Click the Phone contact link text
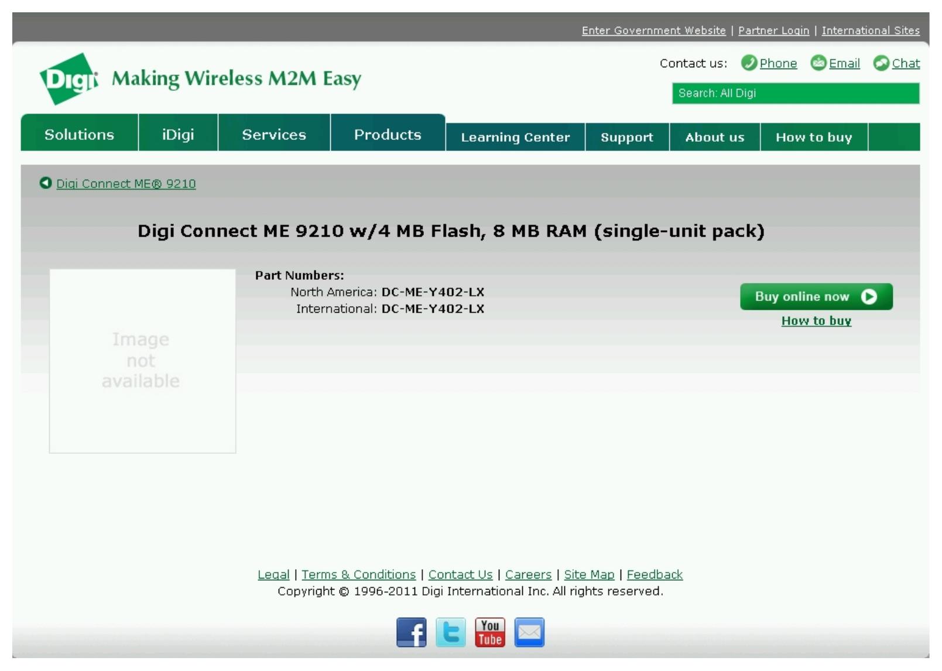942x671 pixels. [778, 63]
